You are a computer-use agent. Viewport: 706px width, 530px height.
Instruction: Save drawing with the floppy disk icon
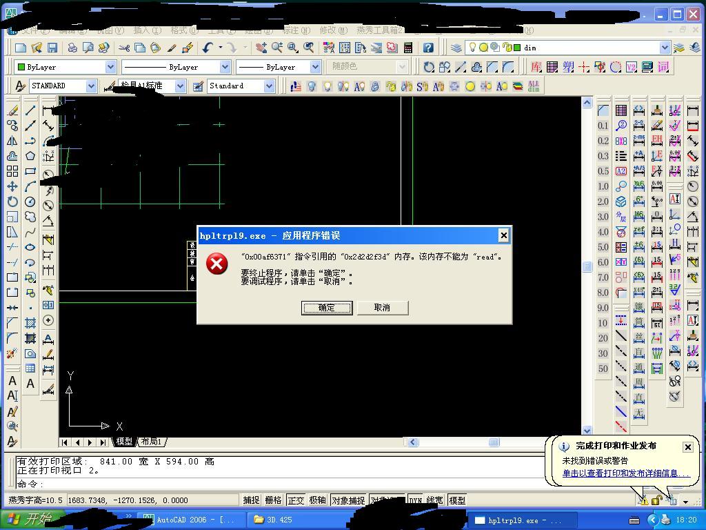click(52, 48)
